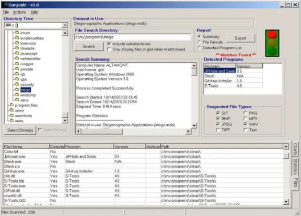
Task: Open the drive selection dropdown
Action: [65, 25]
